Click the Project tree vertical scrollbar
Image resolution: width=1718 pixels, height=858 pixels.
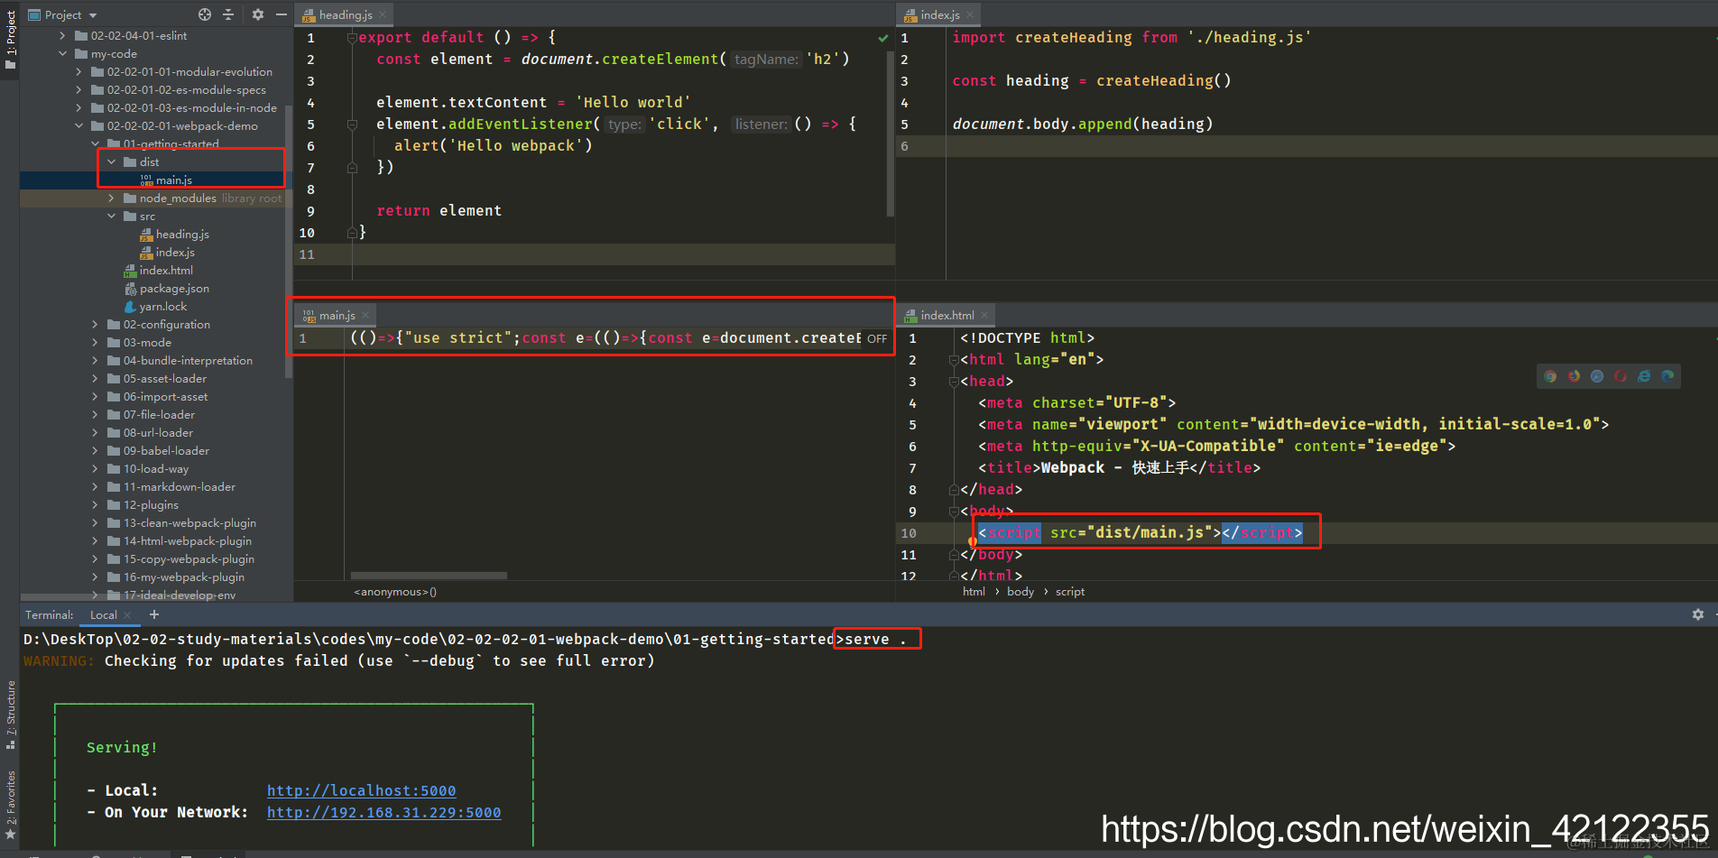pos(289,242)
